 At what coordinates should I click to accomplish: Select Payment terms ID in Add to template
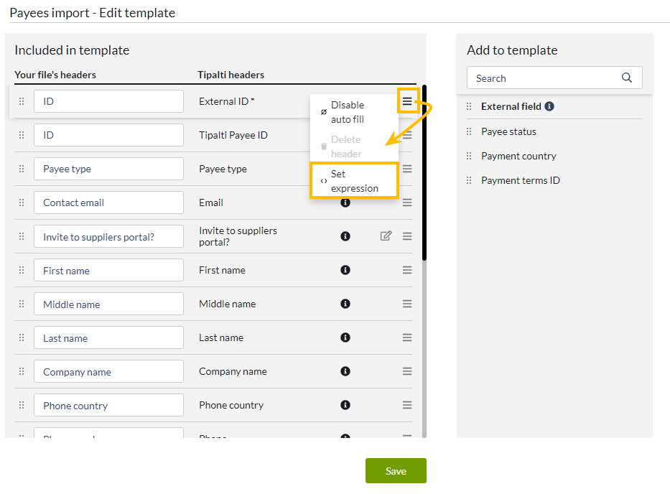point(521,180)
